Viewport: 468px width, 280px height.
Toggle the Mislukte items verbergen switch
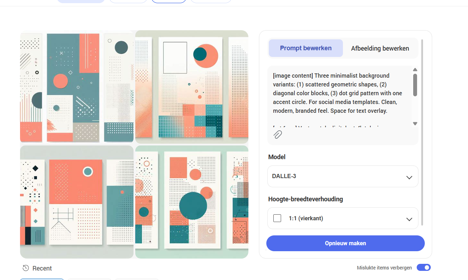(x=423, y=268)
